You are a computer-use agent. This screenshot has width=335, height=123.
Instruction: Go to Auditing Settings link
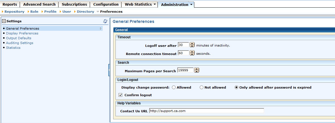click(x=20, y=43)
